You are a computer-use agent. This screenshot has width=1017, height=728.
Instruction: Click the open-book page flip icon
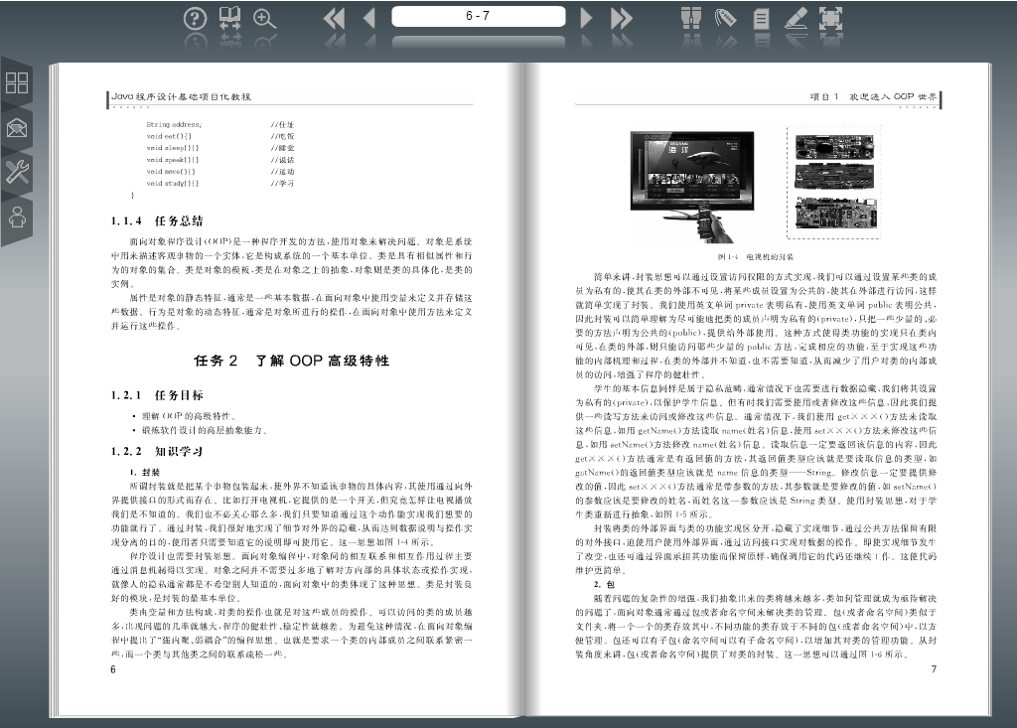point(230,18)
